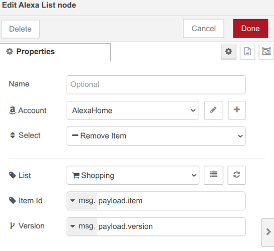274x251 pixels.
Task: Click the Name optional input field
Action: [156, 85]
